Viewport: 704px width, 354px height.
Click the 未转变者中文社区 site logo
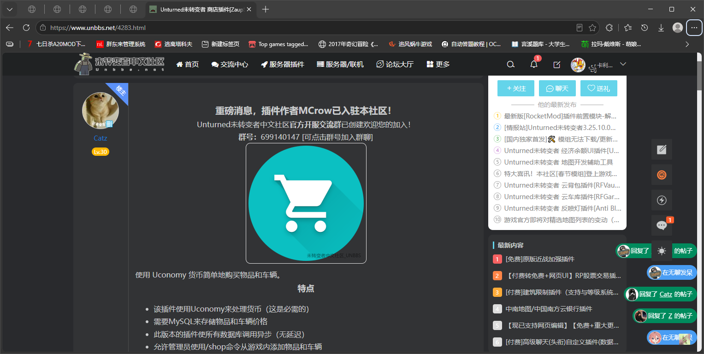tap(119, 64)
